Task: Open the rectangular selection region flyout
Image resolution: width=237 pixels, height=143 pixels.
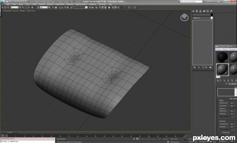Action: pyautogui.click(x=26, y=8)
